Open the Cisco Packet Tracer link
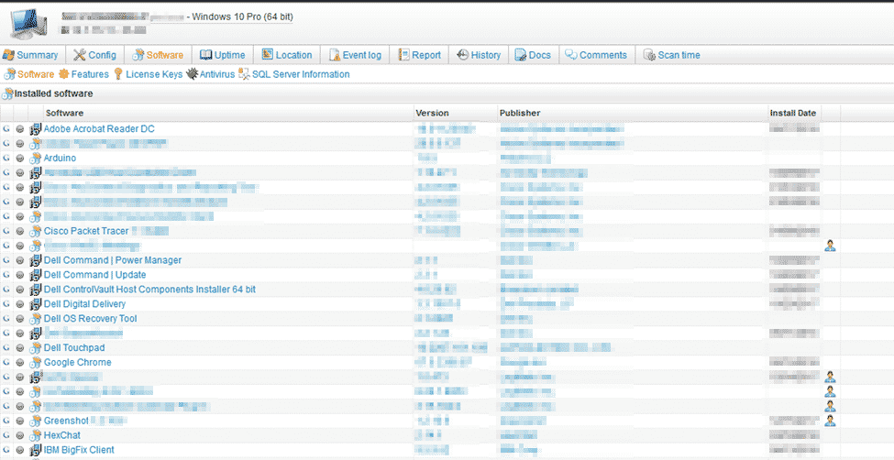The width and height of the screenshot is (894, 460). click(x=86, y=232)
